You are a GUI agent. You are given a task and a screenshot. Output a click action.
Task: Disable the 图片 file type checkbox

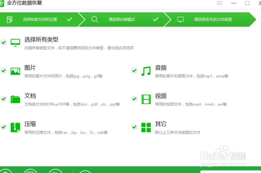coord(4,70)
